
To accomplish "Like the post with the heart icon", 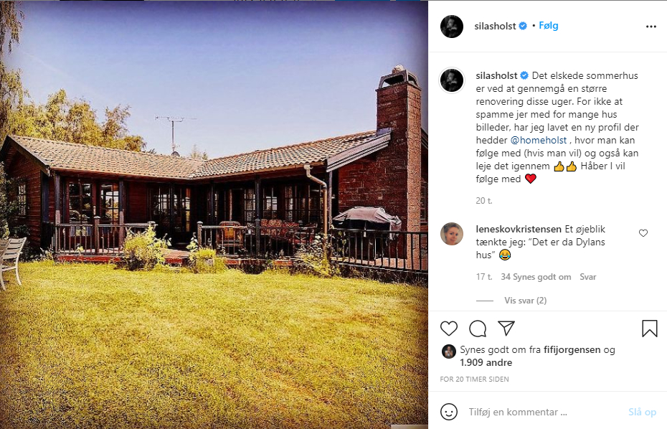I will point(449,329).
